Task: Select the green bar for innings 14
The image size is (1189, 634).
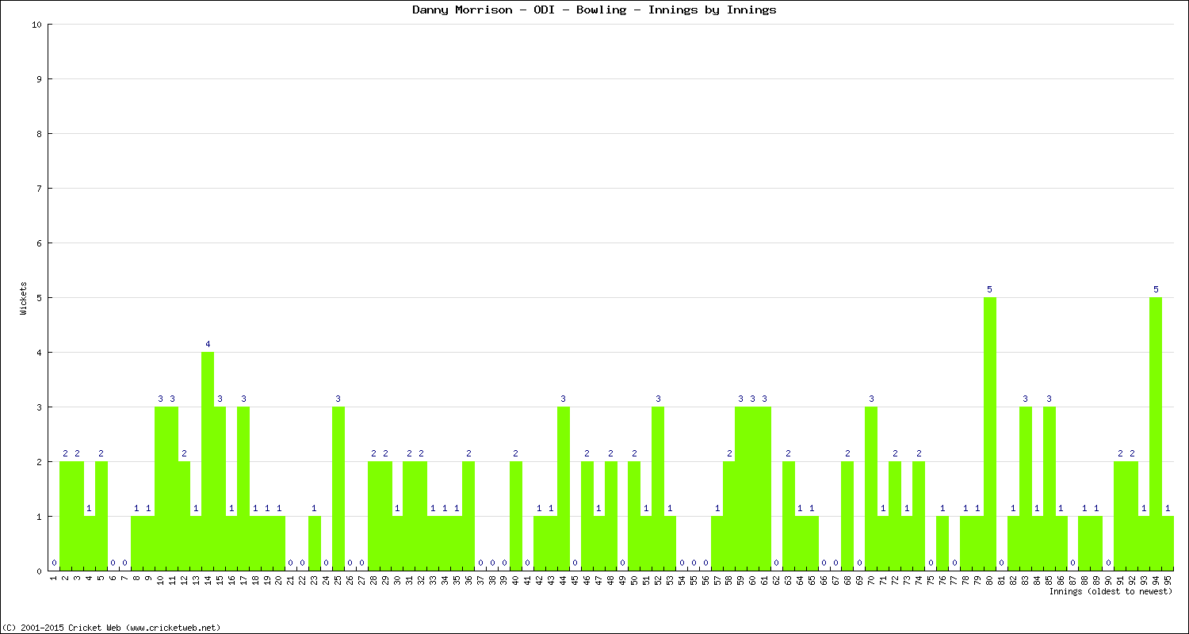Action: (x=208, y=461)
